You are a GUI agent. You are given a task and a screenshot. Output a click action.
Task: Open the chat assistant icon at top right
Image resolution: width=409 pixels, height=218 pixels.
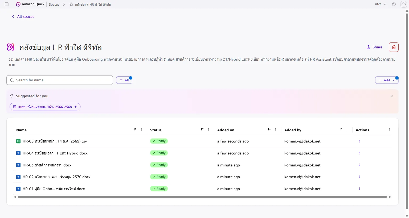[403, 4]
